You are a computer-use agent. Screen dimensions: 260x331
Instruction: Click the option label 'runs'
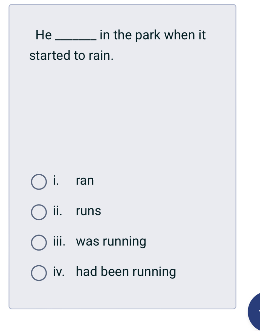(x=88, y=211)
